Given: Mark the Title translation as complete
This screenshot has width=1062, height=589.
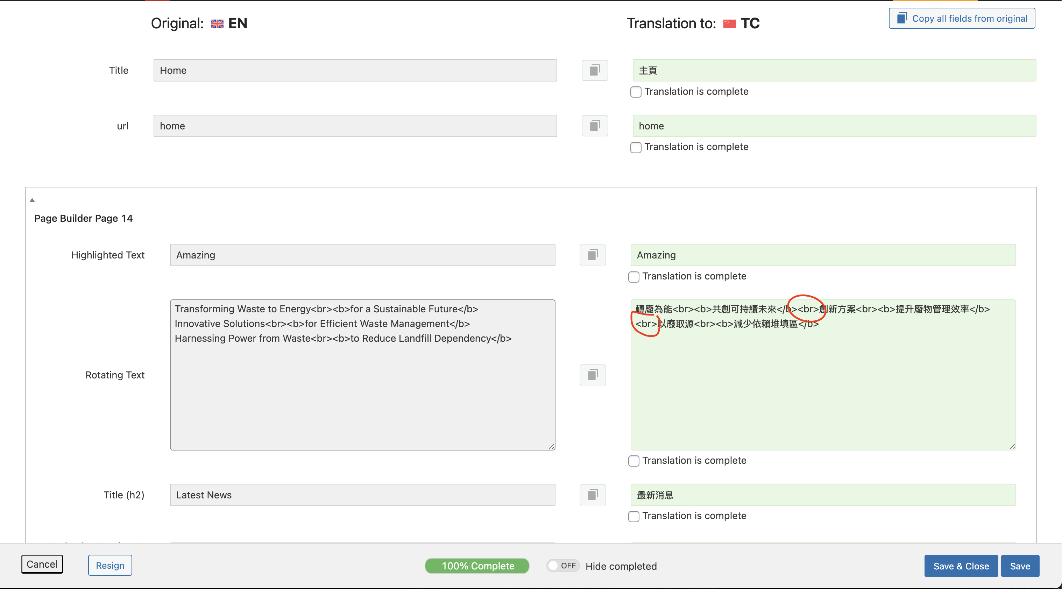Looking at the screenshot, I should 636,92.
